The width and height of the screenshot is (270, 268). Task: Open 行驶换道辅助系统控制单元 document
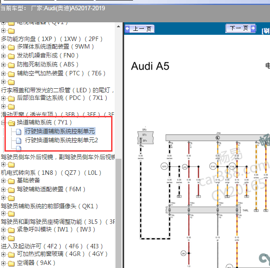[60, 131]
